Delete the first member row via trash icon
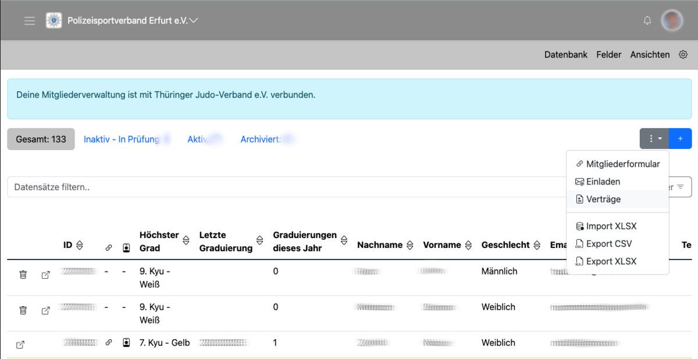The height and width of the screenshot is (359, 698). coord(23,275)
